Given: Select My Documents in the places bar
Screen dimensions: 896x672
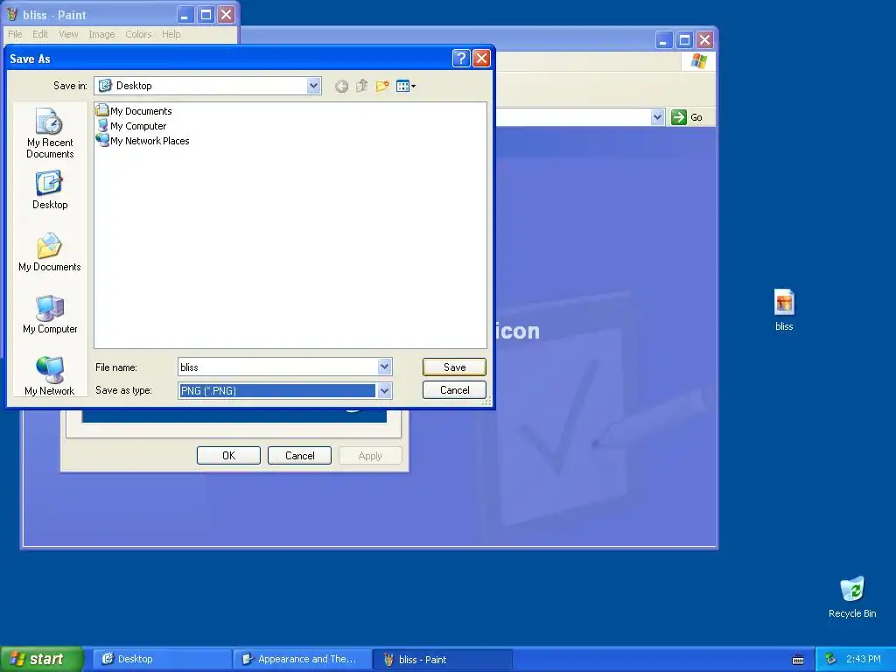Looking at the screenshot, I should (x=50, y=252).
